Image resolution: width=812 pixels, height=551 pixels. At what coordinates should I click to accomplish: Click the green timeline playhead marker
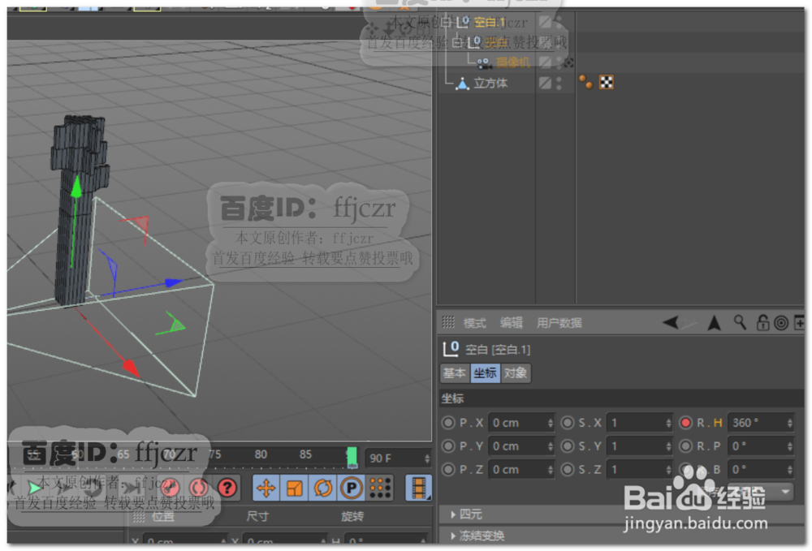[352, 458]
